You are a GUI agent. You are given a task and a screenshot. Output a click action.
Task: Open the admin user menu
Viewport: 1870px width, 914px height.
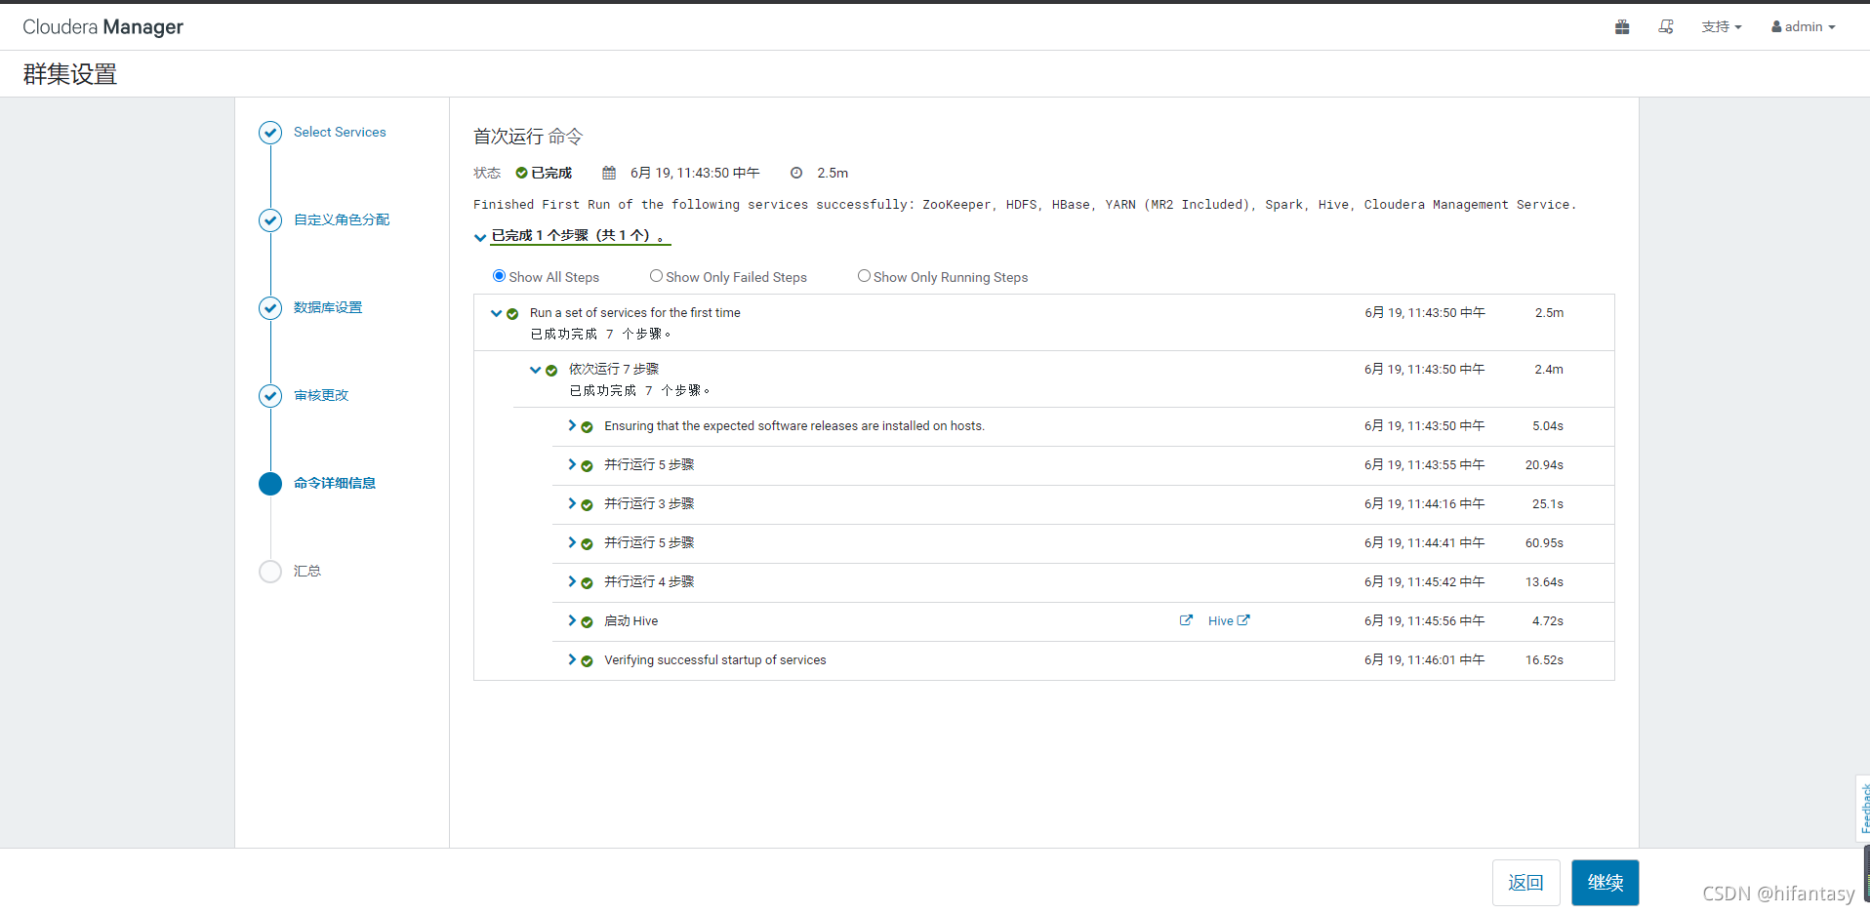point(1804,27)
